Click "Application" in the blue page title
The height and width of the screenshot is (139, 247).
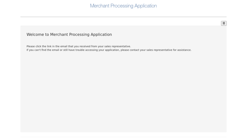tap(145, 6)
